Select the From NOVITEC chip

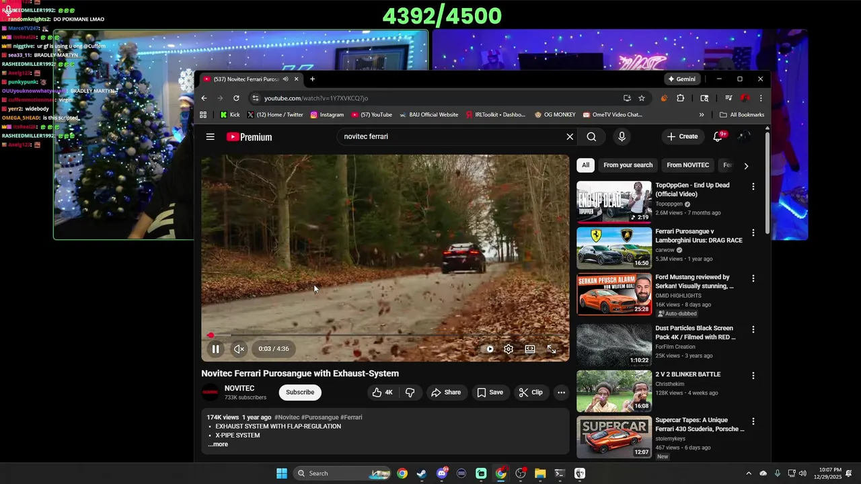click(x=687, y=165)
